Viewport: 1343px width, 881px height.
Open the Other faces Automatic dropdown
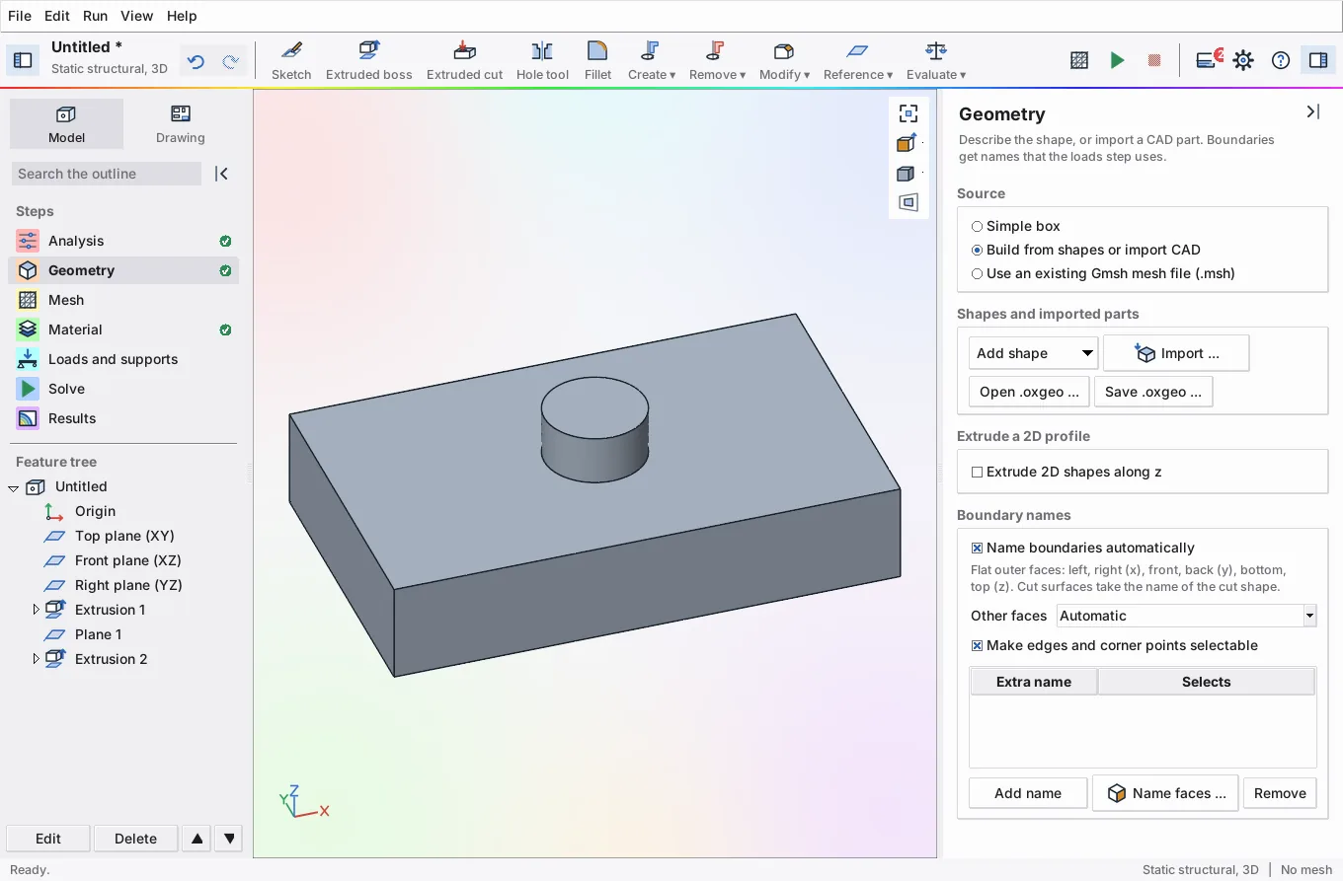point(1186,616)
